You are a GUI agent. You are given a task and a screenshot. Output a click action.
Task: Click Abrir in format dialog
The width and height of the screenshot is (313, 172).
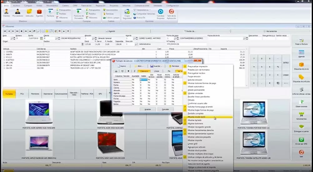click(x=139, y=66)
